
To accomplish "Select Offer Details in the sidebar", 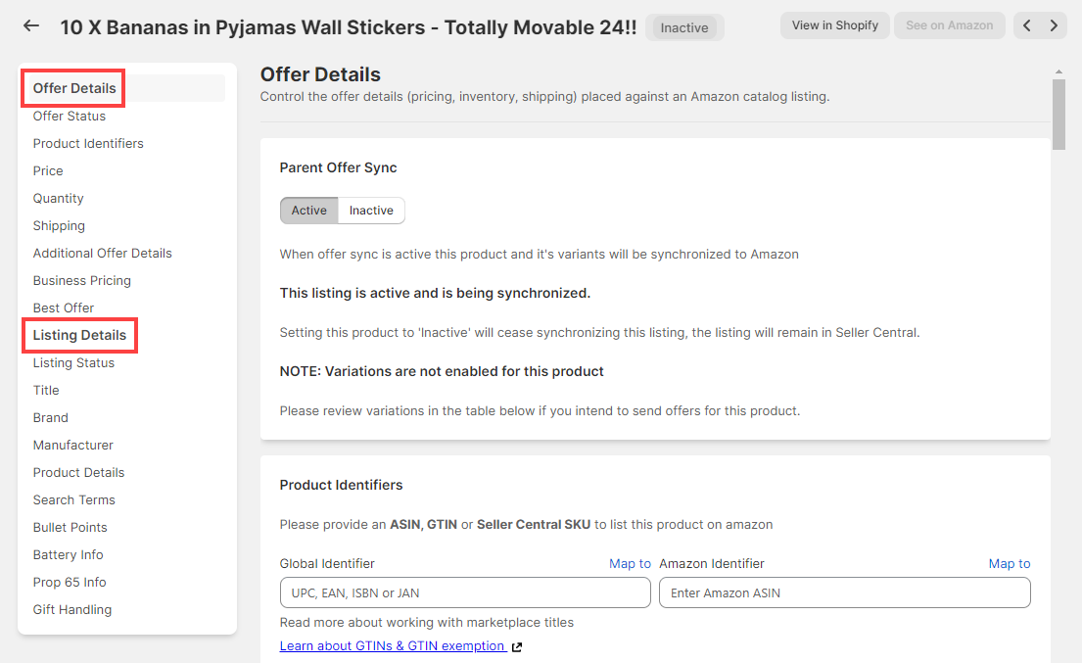I will pos(74,88).
